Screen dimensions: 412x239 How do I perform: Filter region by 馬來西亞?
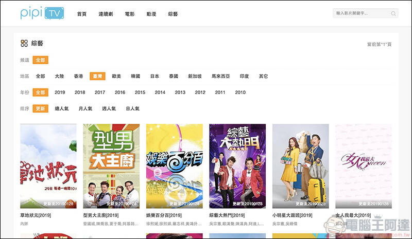coord(221,76)
